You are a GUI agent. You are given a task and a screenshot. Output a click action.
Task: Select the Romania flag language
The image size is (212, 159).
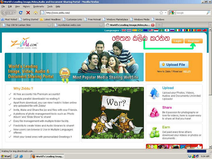point(194,30)
